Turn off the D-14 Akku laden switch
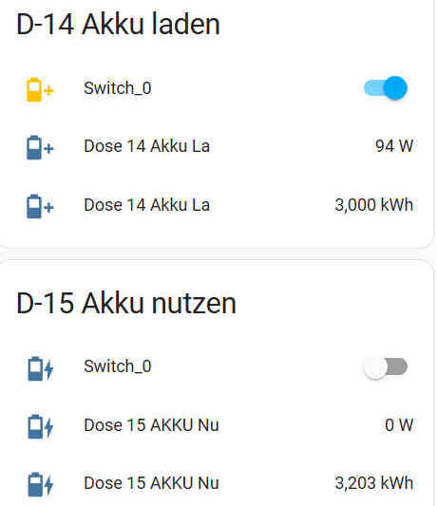This screenshot has width=437, height=506. point(386,88)
